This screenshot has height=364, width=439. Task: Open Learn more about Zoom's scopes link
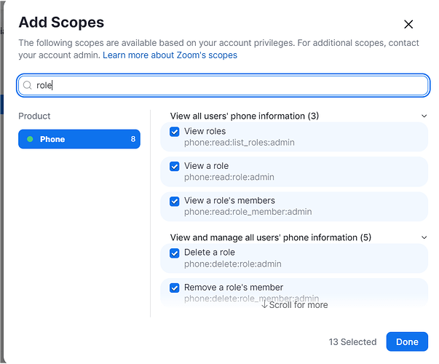[170, 55]
